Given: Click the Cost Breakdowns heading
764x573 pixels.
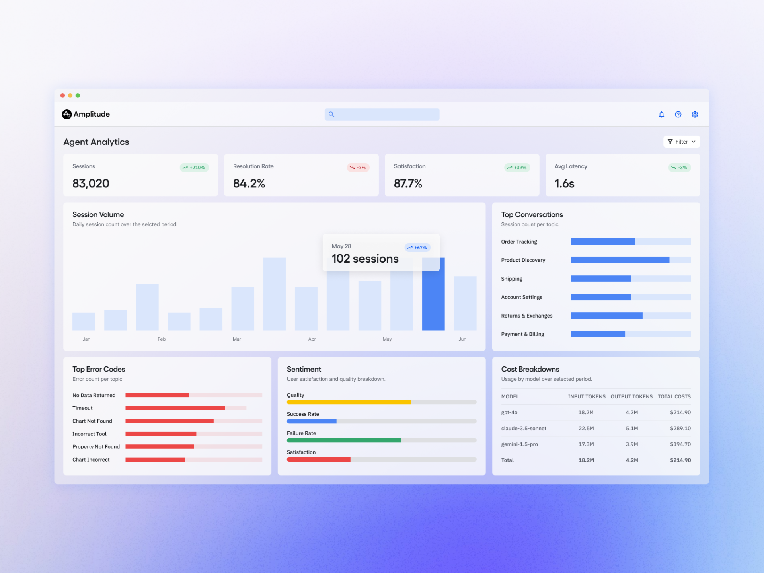Looking at the screenshot, I should (530, 370).
